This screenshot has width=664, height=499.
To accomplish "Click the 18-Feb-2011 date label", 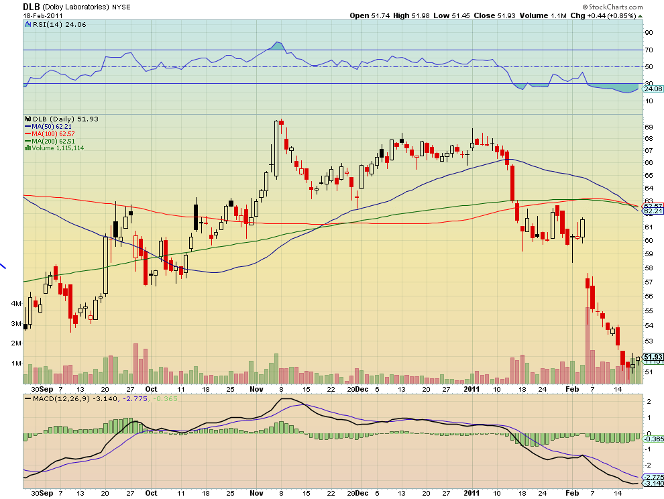I will click(x=43, y=15).
